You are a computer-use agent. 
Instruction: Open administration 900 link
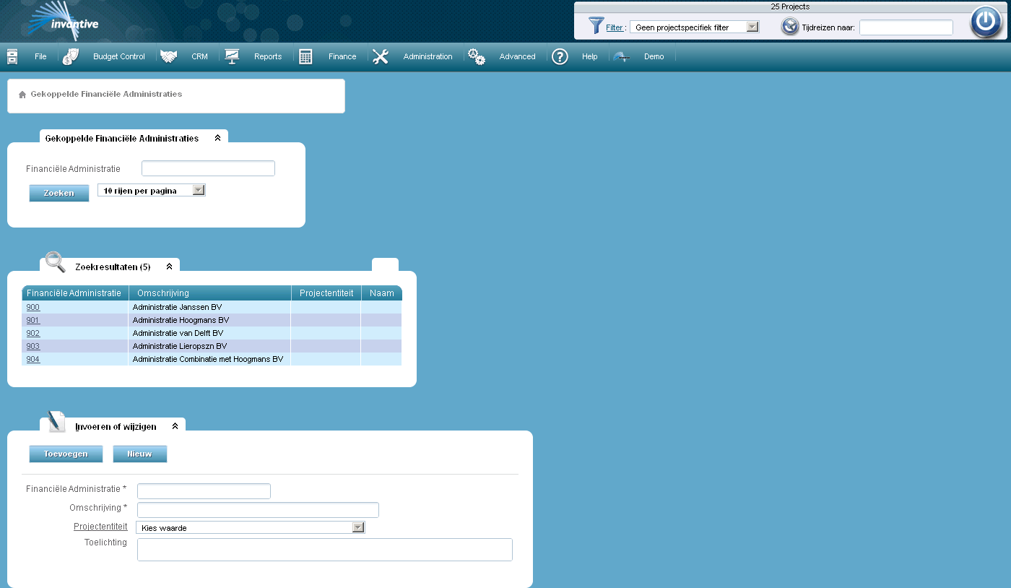click(x=33, y=307)
